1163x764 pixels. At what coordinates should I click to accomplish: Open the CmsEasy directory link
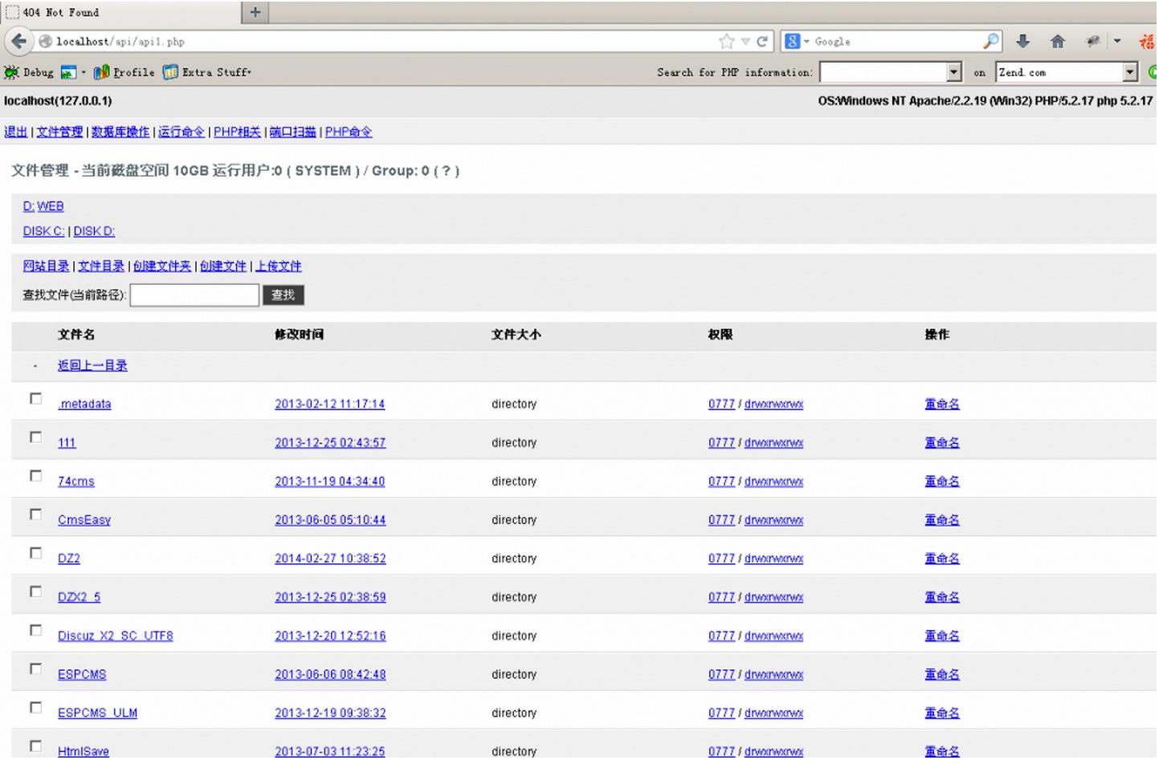[x=84, y=520]
